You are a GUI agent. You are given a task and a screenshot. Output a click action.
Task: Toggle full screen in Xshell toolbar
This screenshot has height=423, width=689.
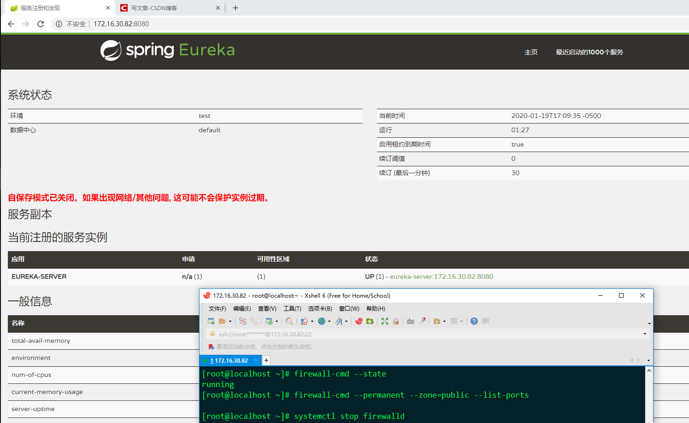pyautogui.click(x=385, y=321)
